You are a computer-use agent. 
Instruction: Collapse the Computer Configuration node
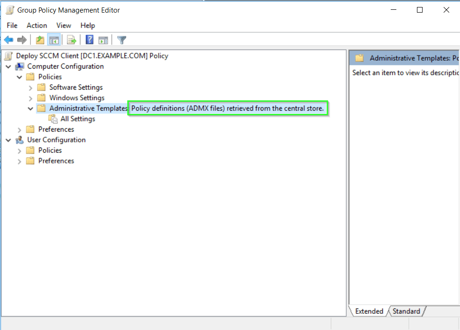(x=8, y=67)
